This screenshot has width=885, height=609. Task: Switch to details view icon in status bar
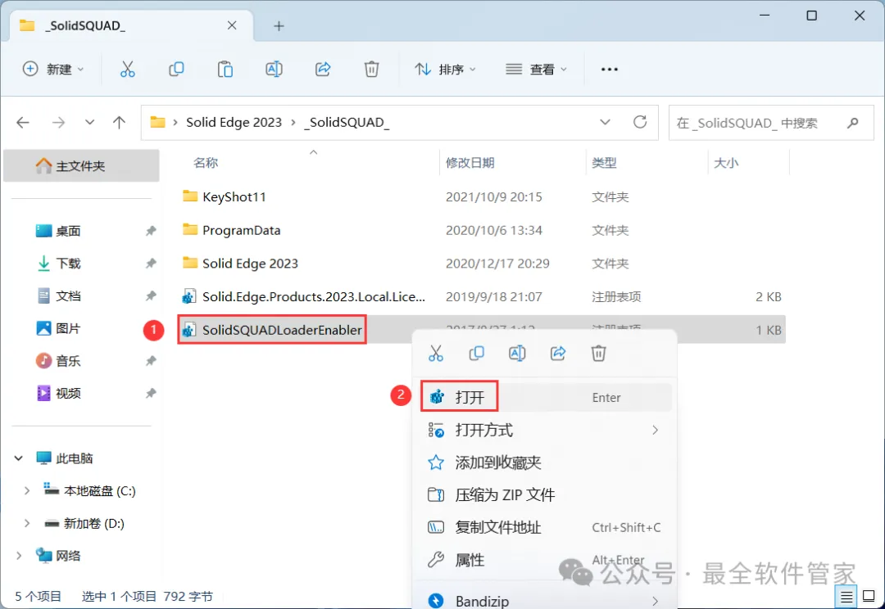click(846, 597)
